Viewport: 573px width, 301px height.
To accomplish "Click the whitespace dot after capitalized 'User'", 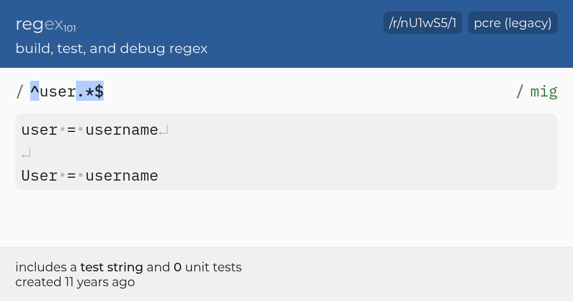I will [x=62, y=175].
